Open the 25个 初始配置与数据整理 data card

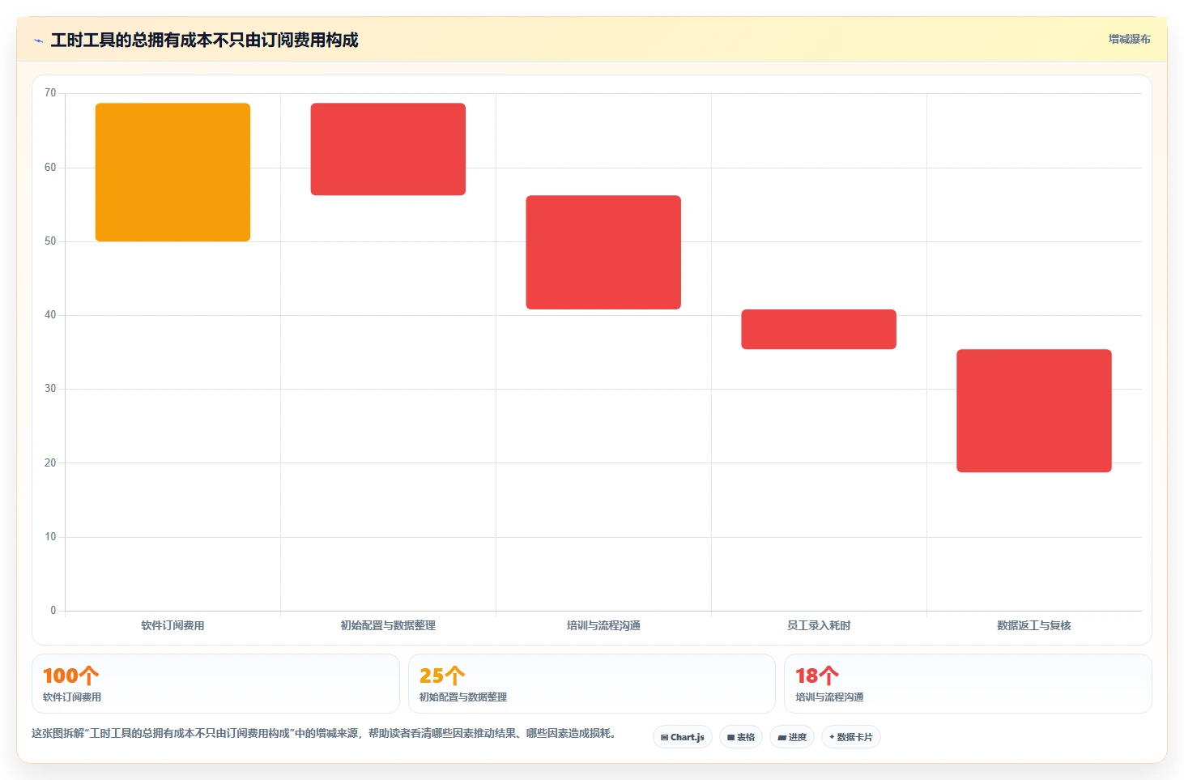[592, 684]
